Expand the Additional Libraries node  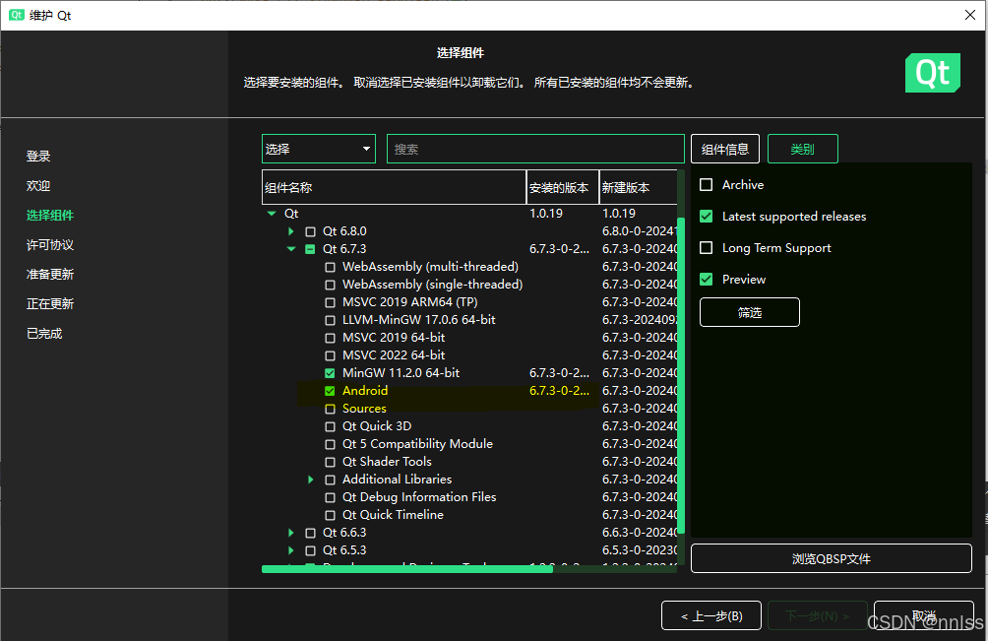point(311,480)
